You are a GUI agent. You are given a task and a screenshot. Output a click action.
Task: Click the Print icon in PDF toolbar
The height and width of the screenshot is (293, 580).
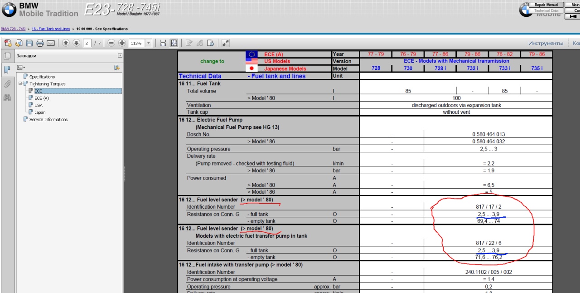[x=40, y=43]
